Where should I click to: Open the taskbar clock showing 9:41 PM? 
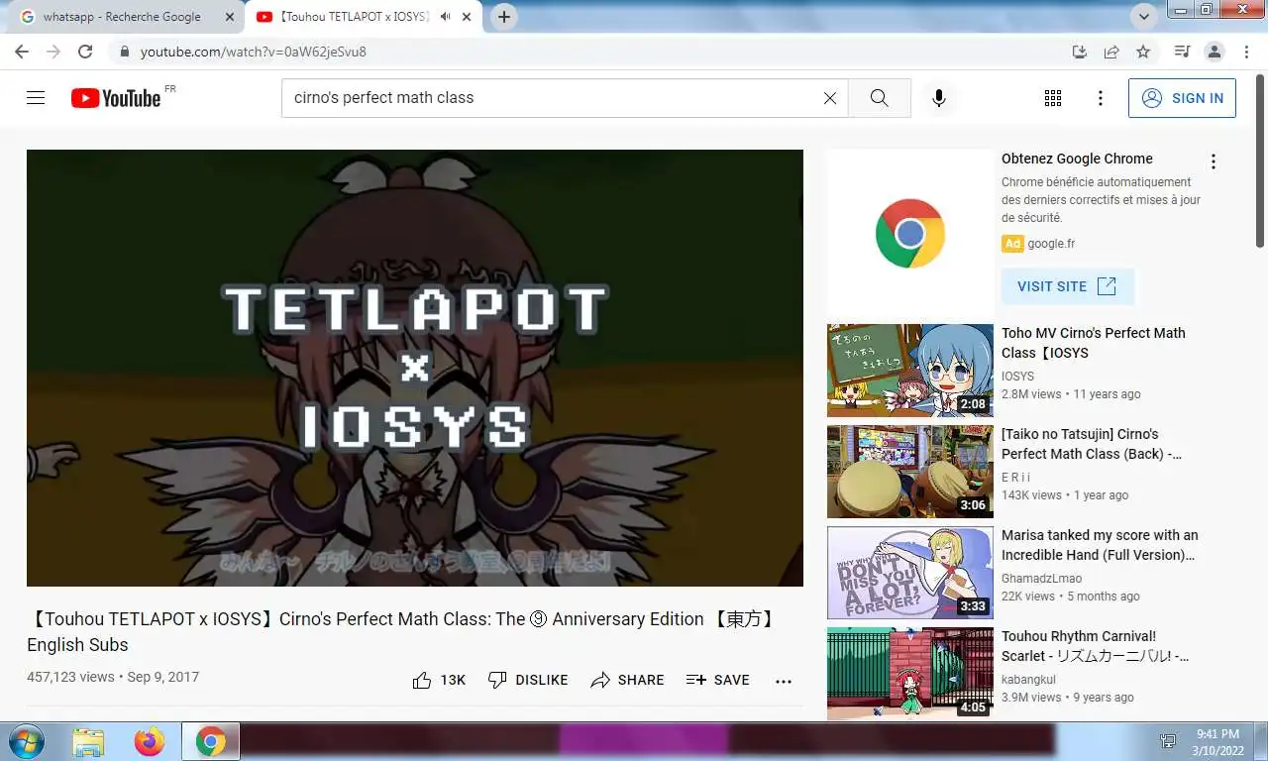click(1217, 741)
